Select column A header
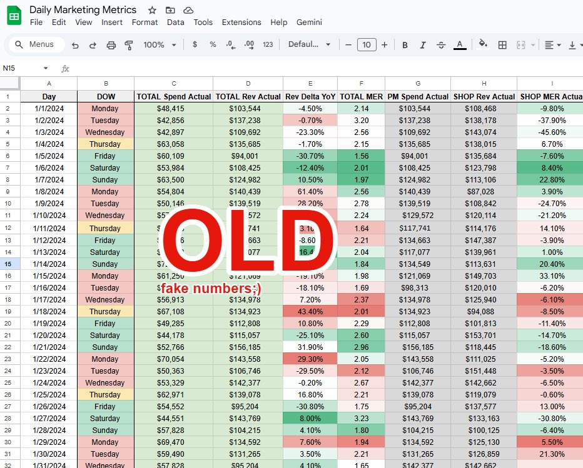 pos(49,84)
